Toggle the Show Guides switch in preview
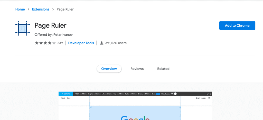 [x=174, y=94]
